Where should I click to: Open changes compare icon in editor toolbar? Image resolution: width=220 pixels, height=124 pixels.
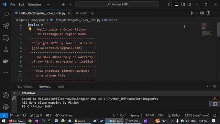(x=202, y=13)
